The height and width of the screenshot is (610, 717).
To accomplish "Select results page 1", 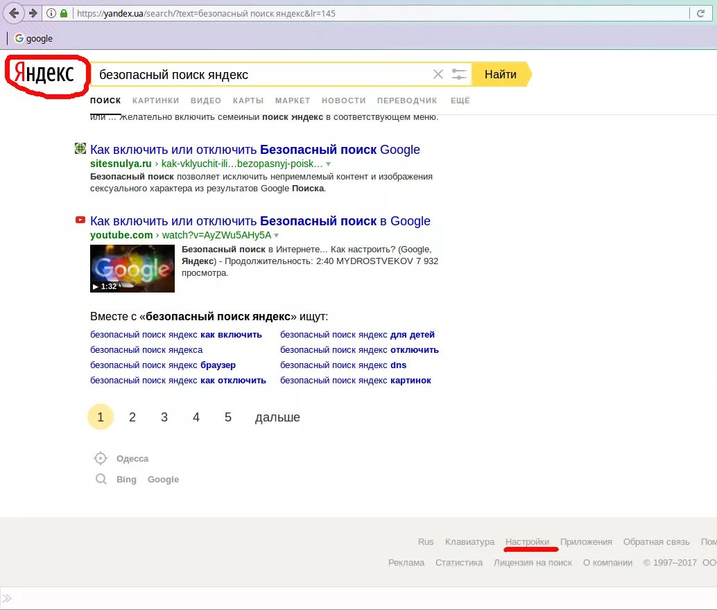I will [x=101, y=417].
